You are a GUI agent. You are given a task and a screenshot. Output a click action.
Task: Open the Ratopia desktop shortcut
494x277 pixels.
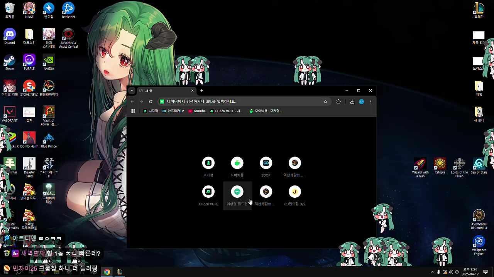click(x=440, y=166)
